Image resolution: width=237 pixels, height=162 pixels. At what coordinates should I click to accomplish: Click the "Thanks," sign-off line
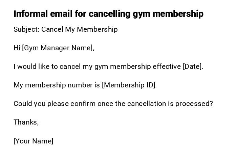coord(26,122)
